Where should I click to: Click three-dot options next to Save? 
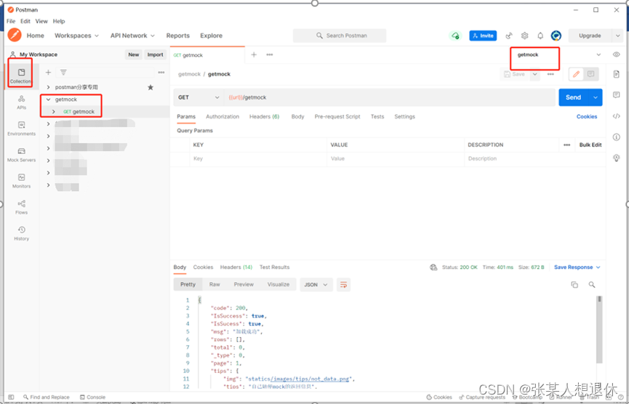550,74
